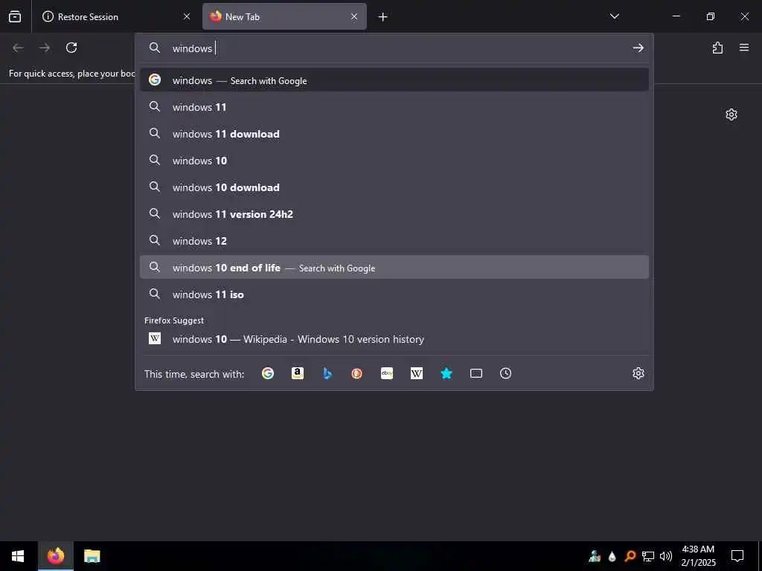
Task: Click the go arrow in address bar
Action: [638, 48]
